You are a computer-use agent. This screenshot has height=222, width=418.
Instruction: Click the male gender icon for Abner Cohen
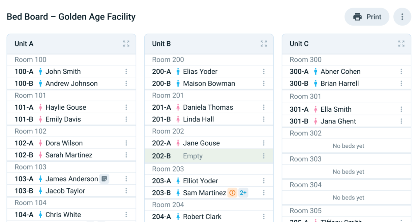click(x=316, y=71)
